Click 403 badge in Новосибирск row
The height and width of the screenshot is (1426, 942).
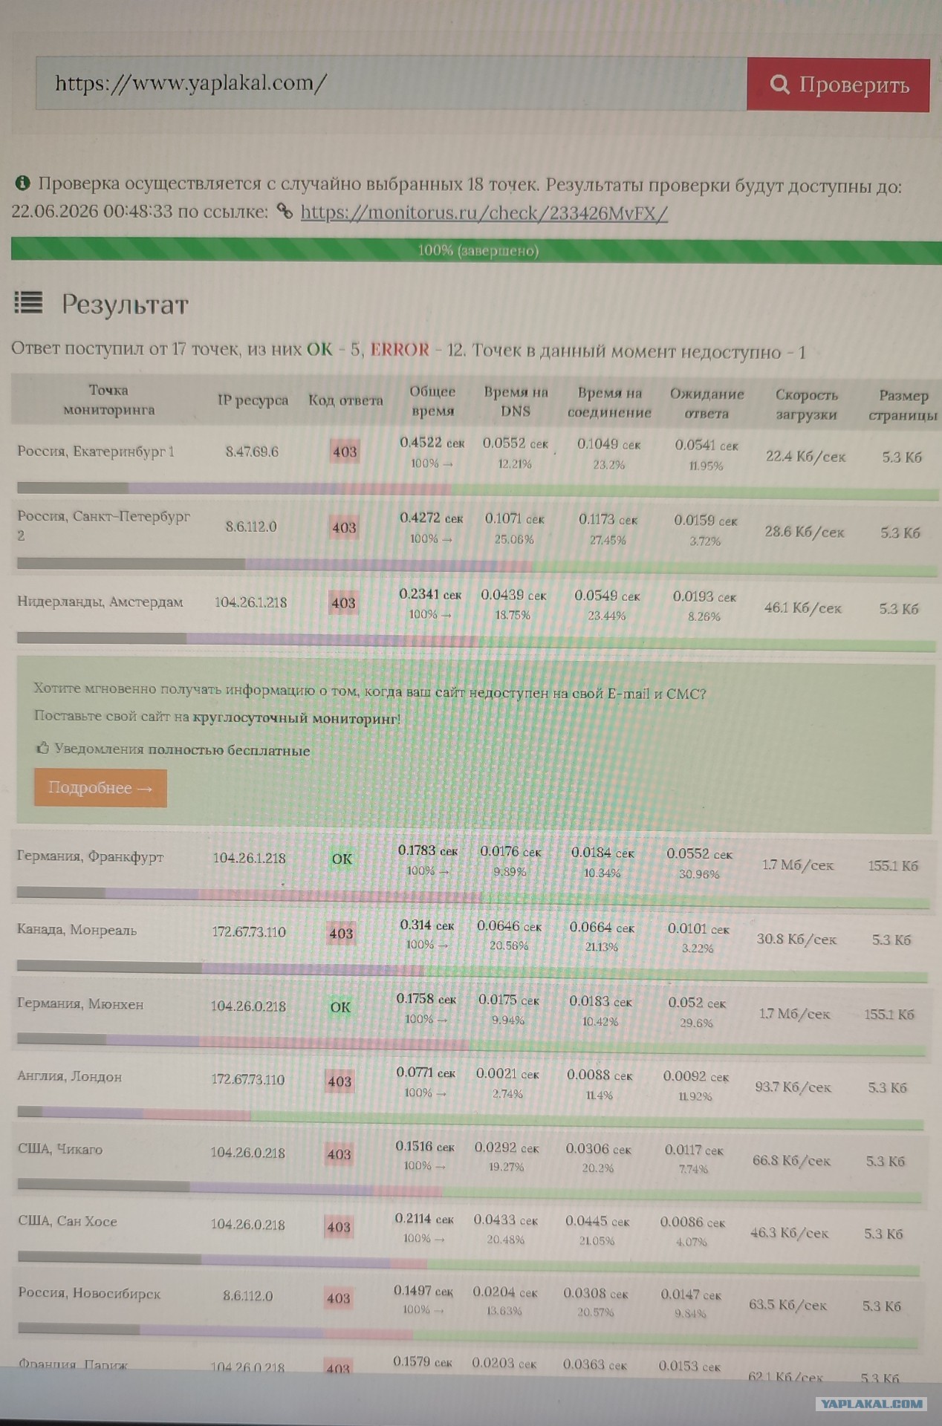[x=338, y=1298]
